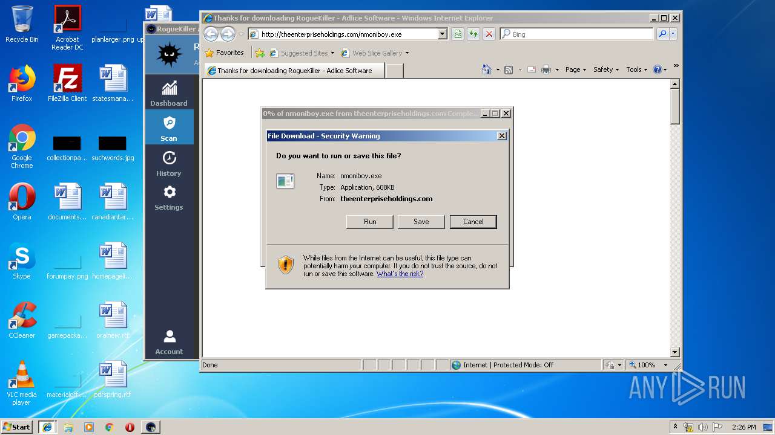Image resolution: width=775 pixels, height=435 pixels.
Task: Open the RogueKiller Dashboard panel
Action: (x=169, y=93)
